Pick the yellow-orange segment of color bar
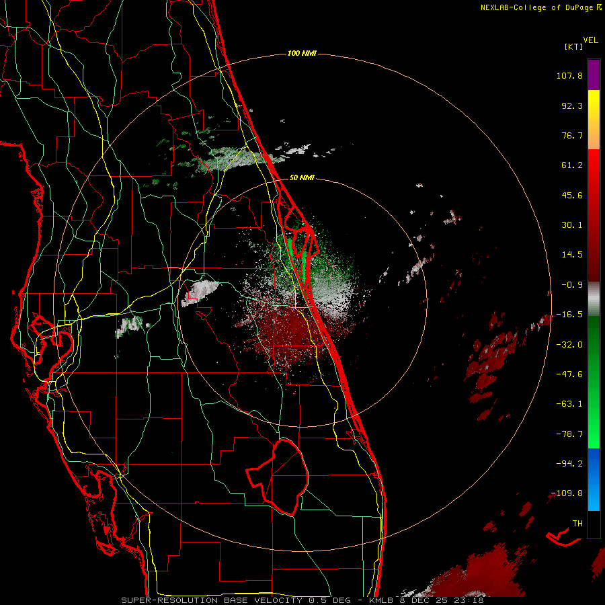The height and width of the screenshot is (605, 605). (594, 120)
